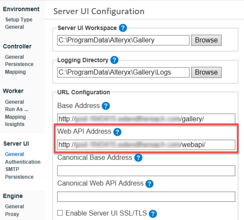Browse for the Server UI Workspace folder
Screen dimensions: 244x220
coord(206,40)
